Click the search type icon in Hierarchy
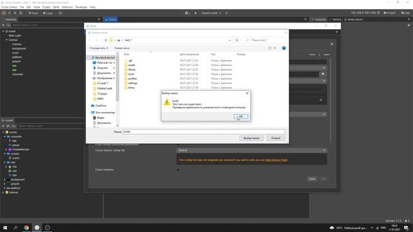Viewport: 413px width, 232px height. pyautogui.click(x=8, y=25)
